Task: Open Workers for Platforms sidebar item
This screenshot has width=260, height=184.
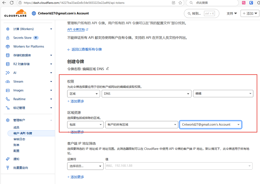Action: pyautogui.click(x=29, y=47)
